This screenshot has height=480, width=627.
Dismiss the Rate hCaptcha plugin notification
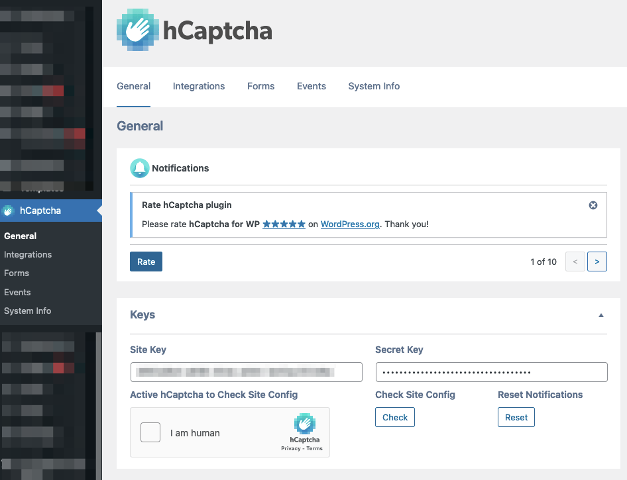click(x=593, y=205)
